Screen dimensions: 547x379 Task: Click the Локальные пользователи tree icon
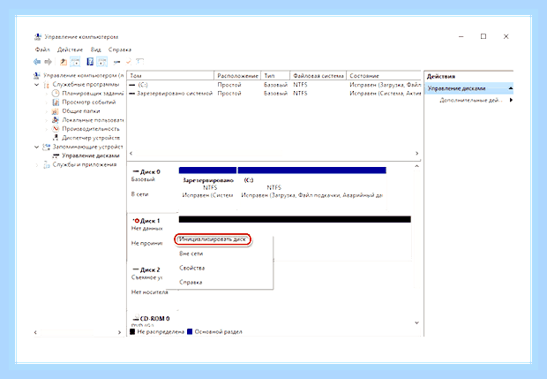point(55,120)
